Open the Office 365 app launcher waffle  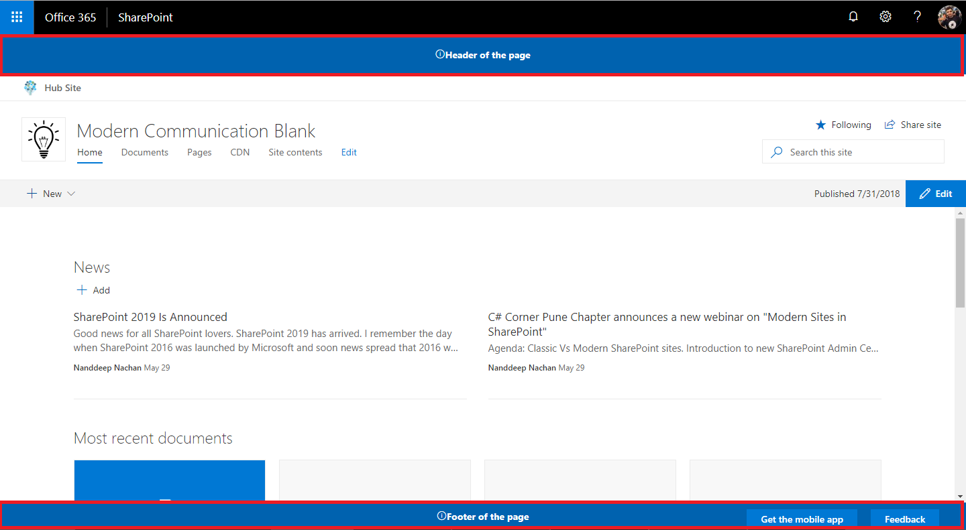[x=17, y=17]
